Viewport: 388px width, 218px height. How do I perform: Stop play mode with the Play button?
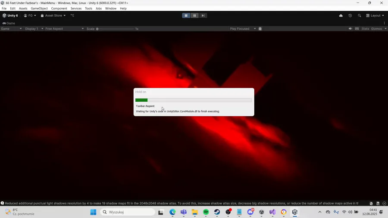click(186, 16)
